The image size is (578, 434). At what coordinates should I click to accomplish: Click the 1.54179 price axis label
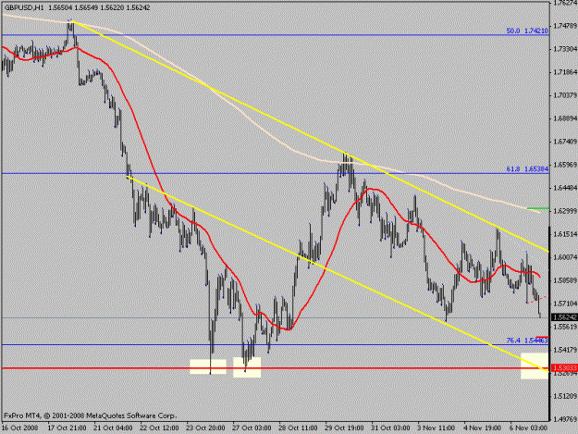pyautogui.click(x=565, y=350)
